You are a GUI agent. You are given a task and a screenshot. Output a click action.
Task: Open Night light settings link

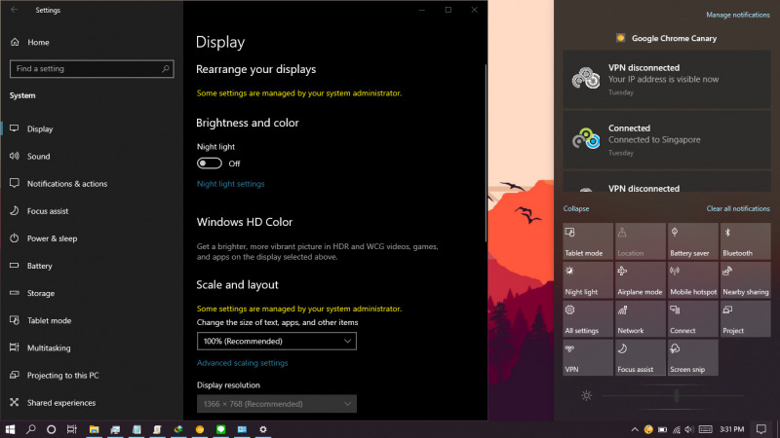tap(230, 184)
